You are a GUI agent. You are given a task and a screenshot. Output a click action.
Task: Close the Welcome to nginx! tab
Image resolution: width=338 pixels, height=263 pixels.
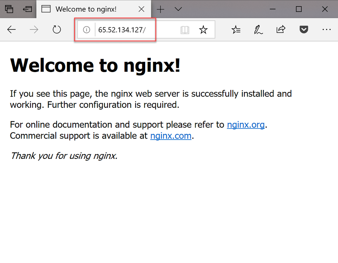click(141, 9)
